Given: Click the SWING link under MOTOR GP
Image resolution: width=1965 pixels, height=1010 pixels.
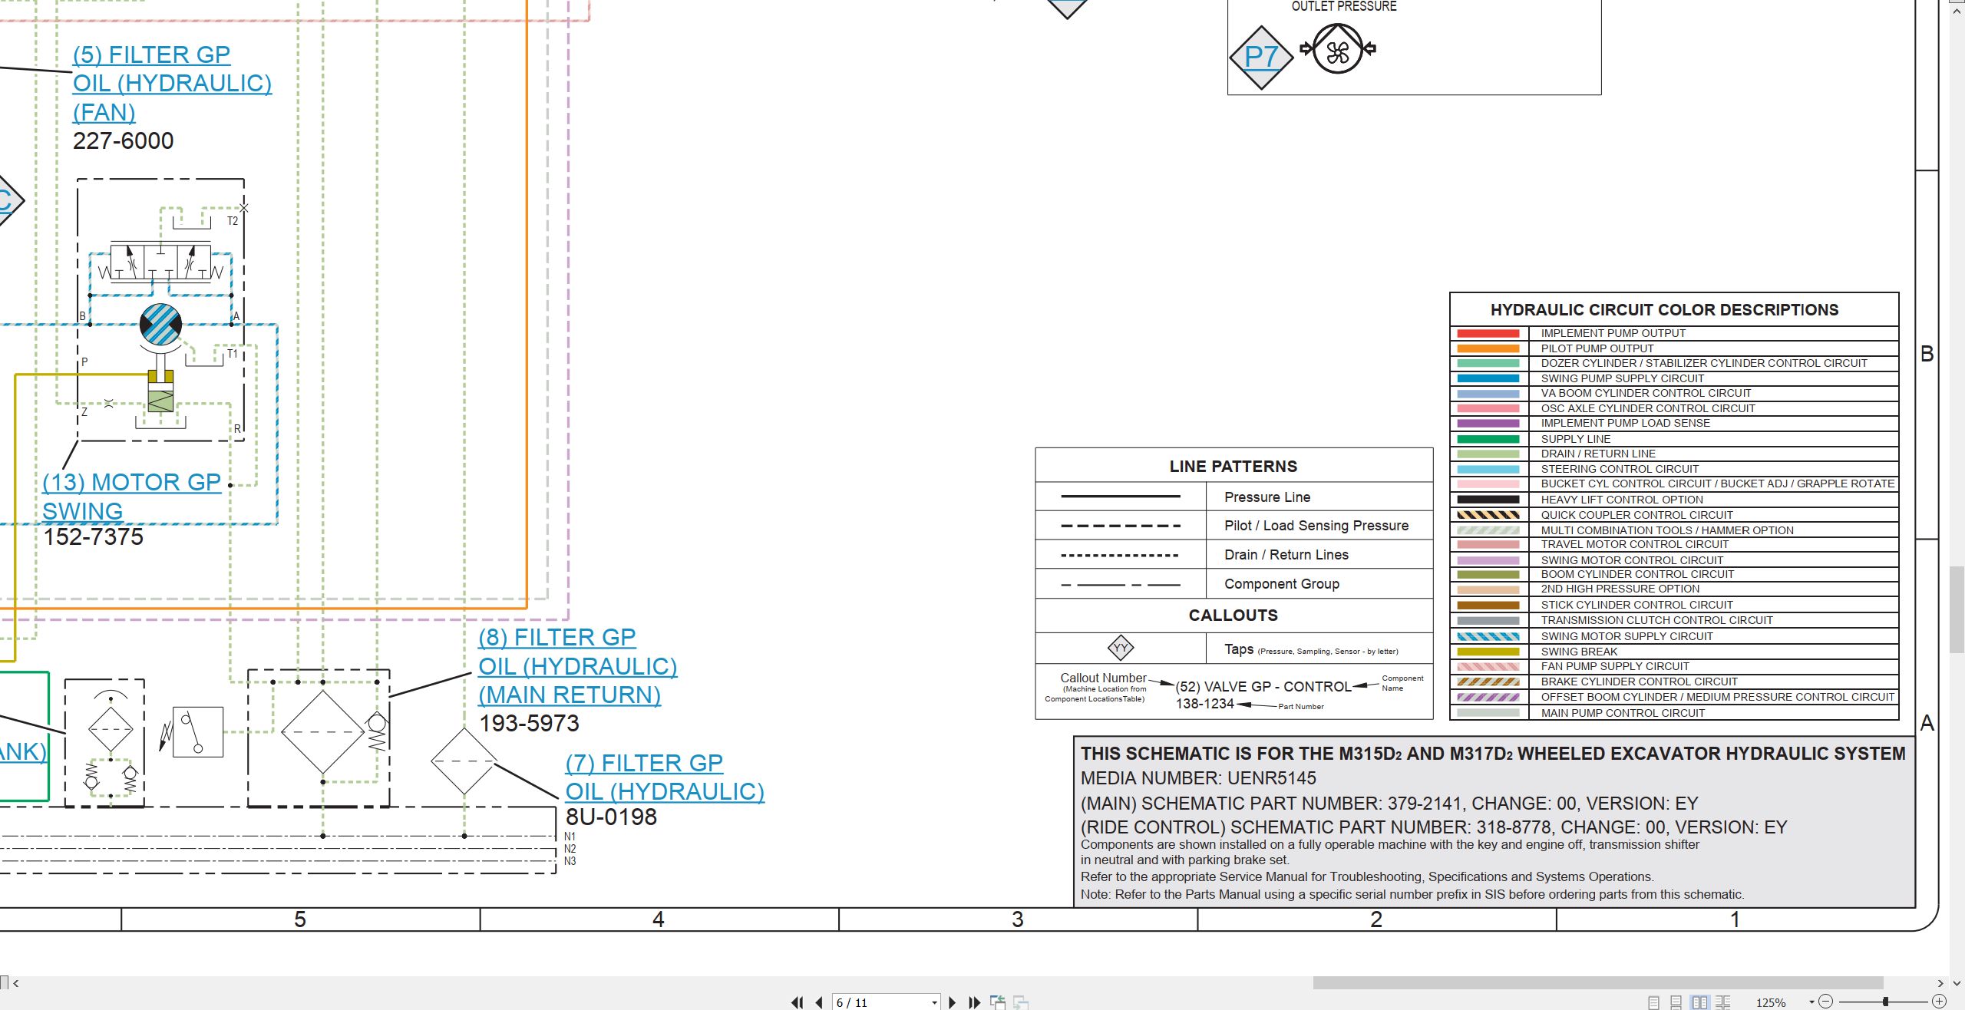Looking at the screenshot, I should point(82,511).
